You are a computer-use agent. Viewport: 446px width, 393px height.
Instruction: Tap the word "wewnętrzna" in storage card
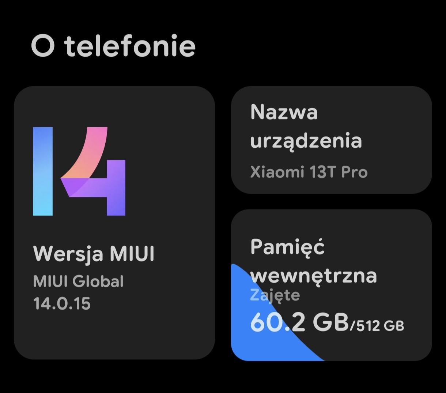[314, 276]
